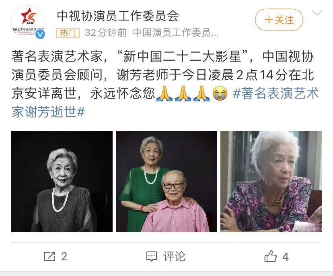Open the CTAC account avatar
Viewport: 333px width, 276px height.
28,22
